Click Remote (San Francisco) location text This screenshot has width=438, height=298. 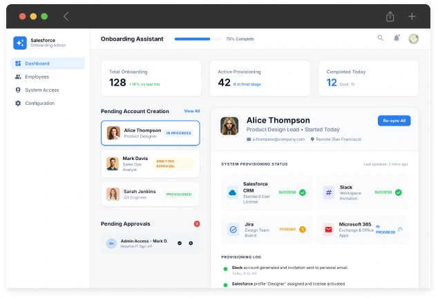tap(339, 139)
